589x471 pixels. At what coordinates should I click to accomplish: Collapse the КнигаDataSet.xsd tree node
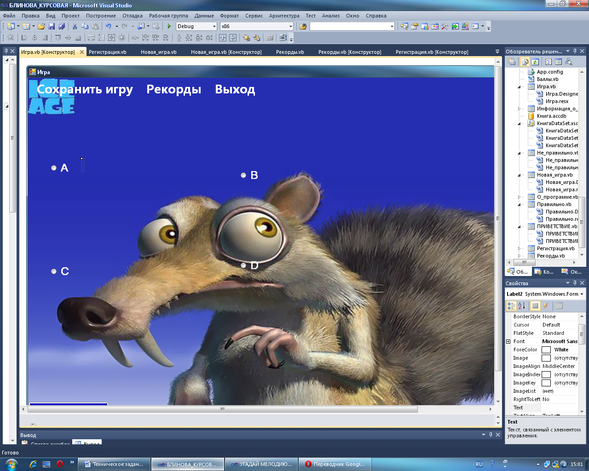coord(520,123)
